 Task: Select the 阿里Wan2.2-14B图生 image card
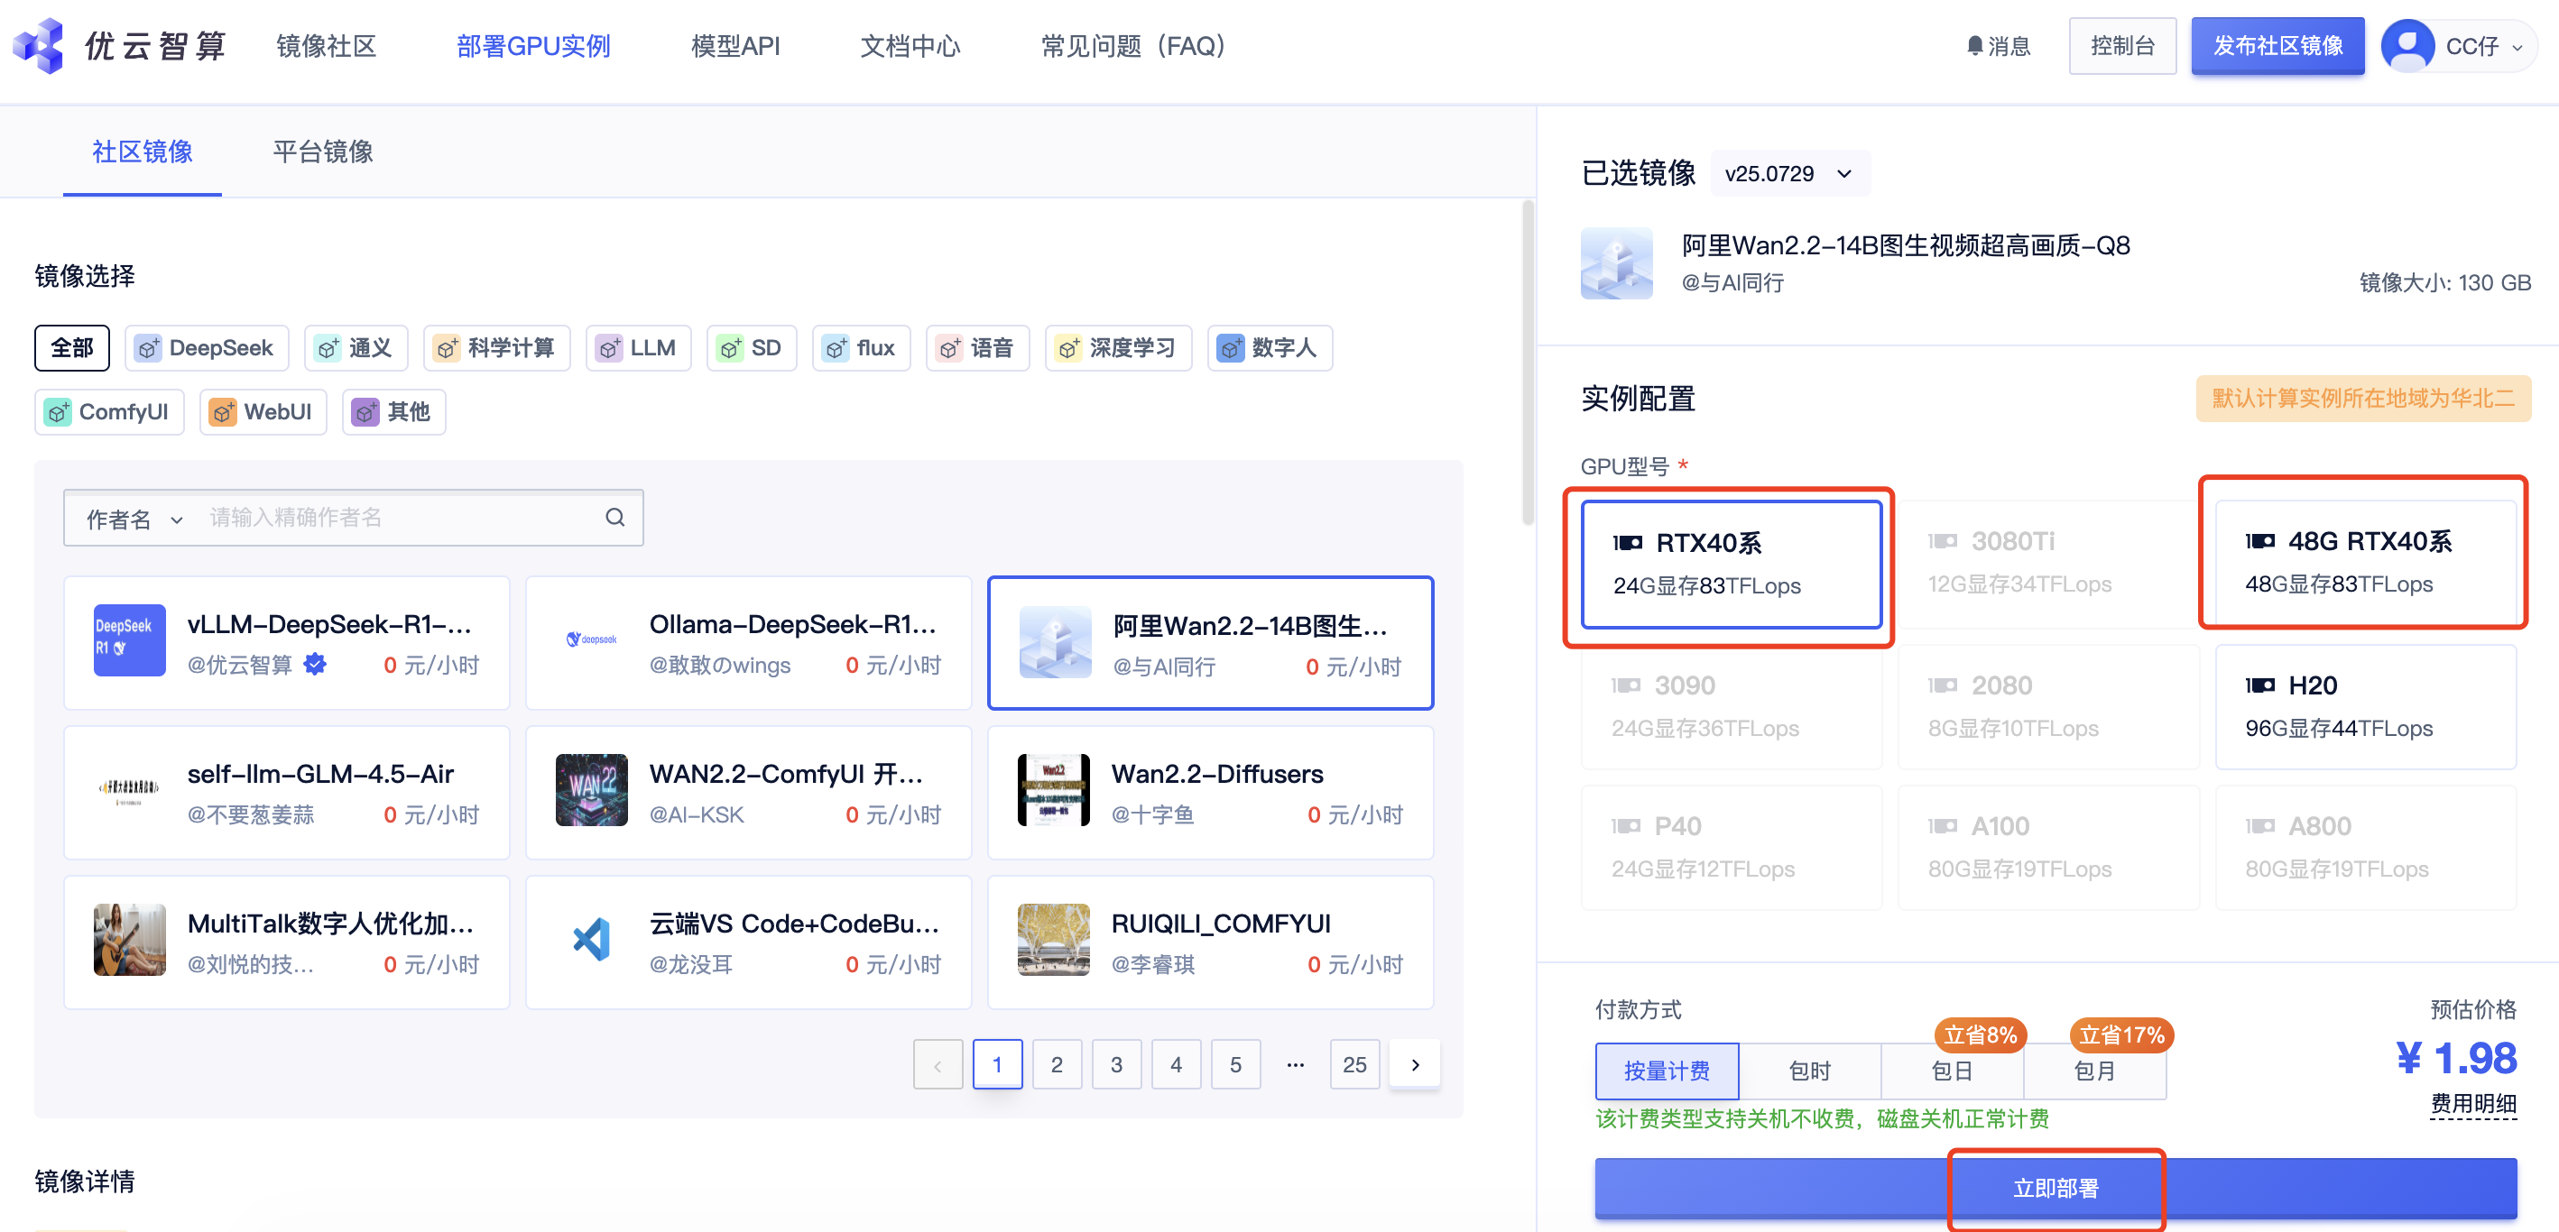pos(1210,642)
